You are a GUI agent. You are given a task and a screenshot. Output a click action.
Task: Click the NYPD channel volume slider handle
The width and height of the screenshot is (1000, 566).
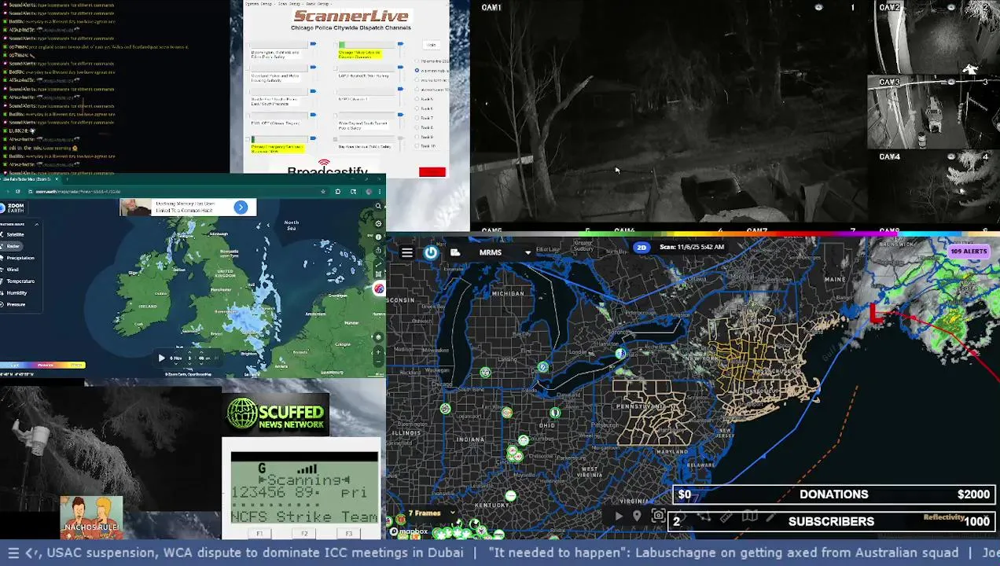click(400, 89)
